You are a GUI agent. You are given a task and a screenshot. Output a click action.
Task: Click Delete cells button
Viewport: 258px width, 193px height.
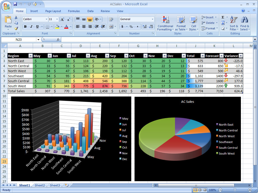click(209, 23)
